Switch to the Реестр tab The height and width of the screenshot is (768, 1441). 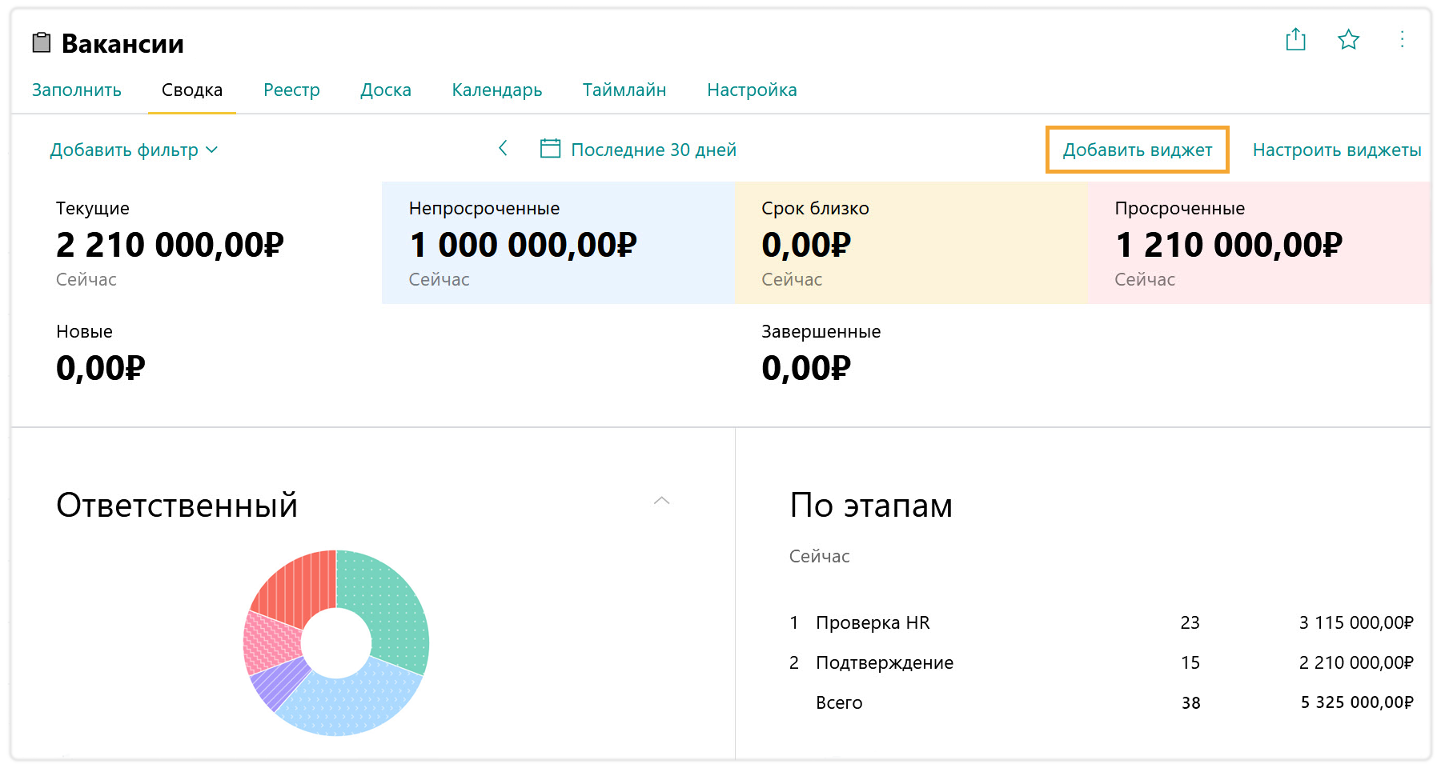pos(291,90)
